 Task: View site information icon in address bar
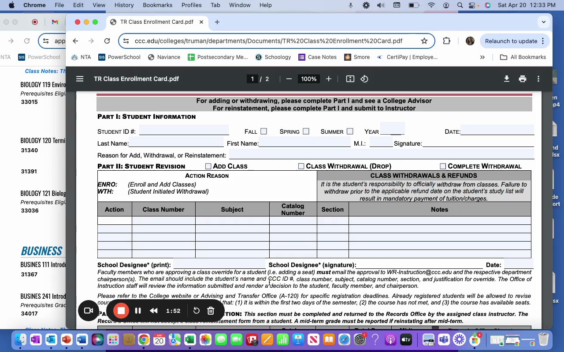[126, 41]
